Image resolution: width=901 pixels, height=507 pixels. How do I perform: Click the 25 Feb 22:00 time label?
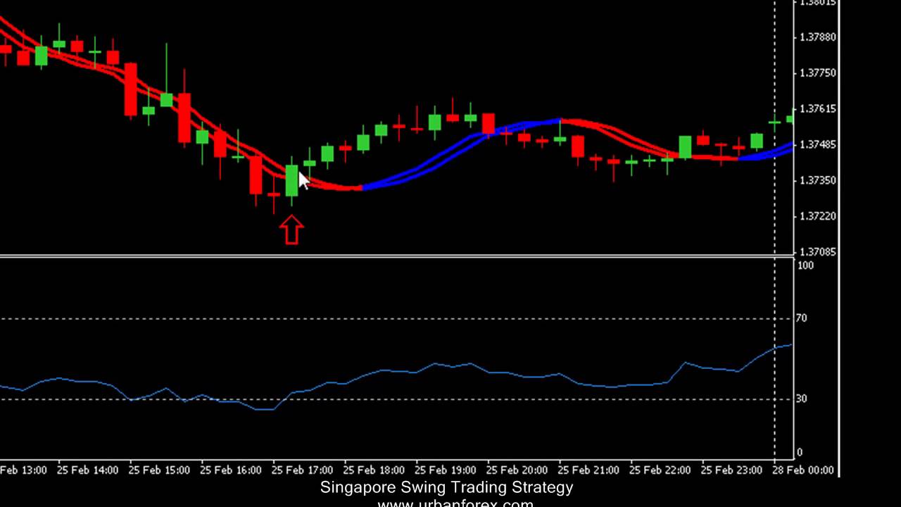pos(660,470)
